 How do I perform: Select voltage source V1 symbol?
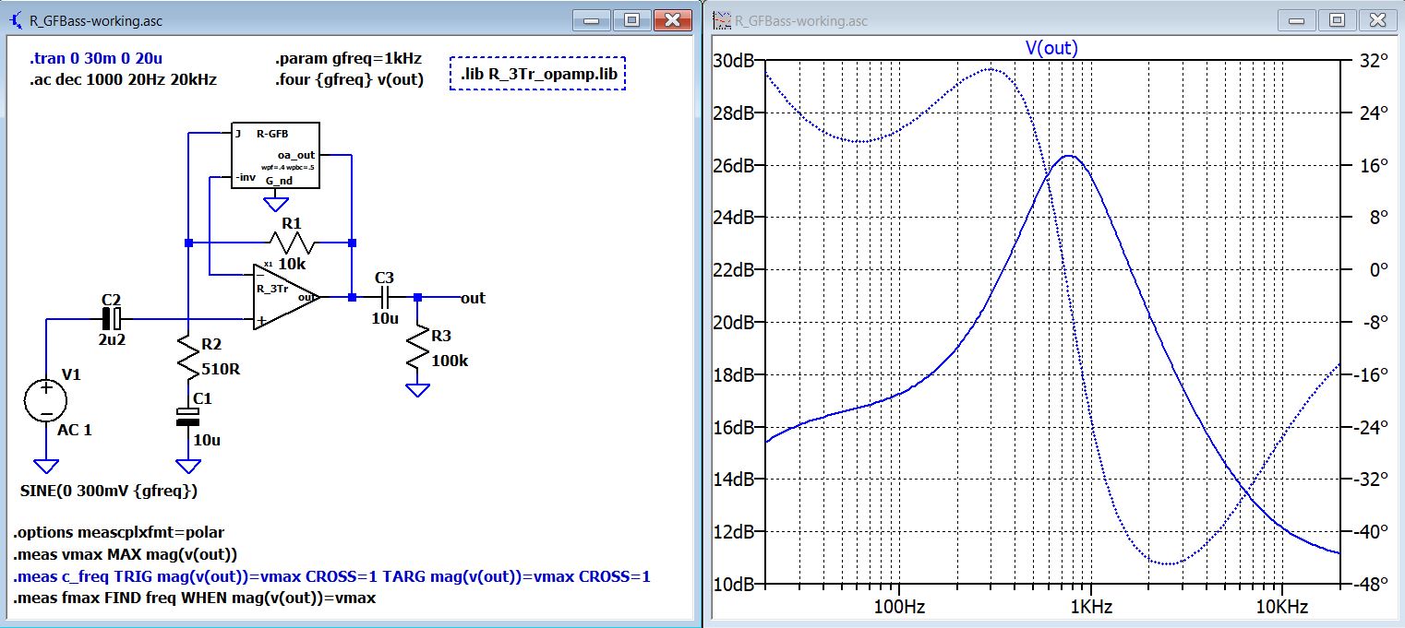(45, 401)
